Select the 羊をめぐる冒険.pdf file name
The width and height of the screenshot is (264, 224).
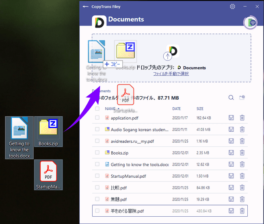click(x=127, y=211)
